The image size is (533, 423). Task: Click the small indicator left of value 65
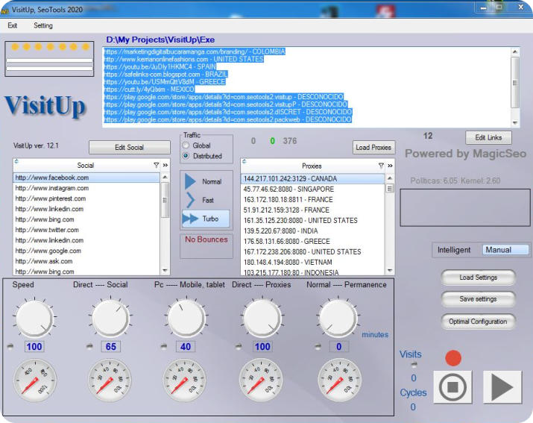coord(89,346)
